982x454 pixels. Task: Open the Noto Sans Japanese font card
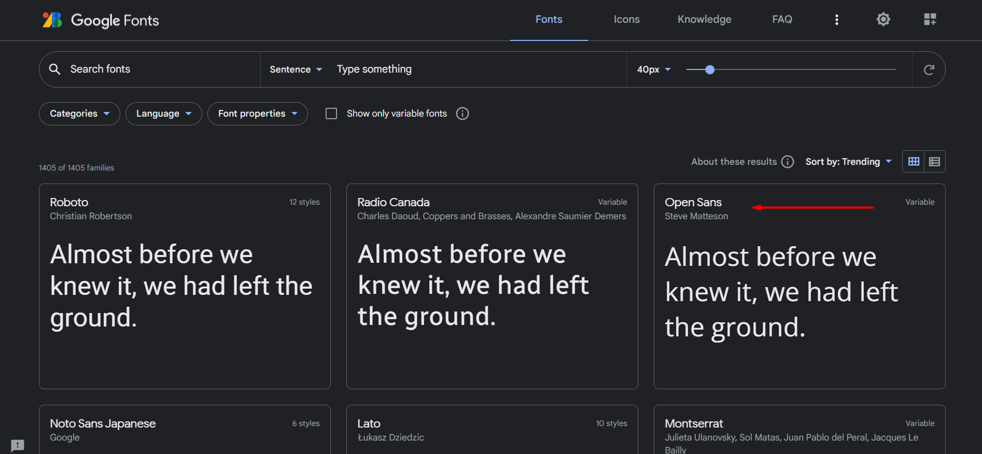[185, 430]
